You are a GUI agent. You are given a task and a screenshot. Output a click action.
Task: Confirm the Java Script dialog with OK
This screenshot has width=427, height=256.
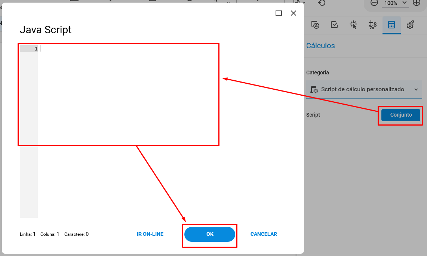[x=210, y=234]
